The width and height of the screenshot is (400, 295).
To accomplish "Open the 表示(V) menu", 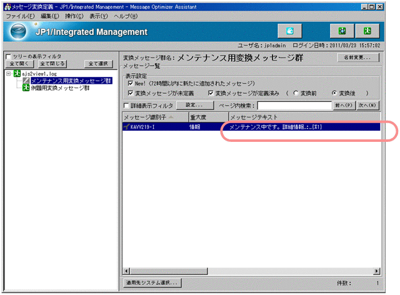I will tap(95, 15).
